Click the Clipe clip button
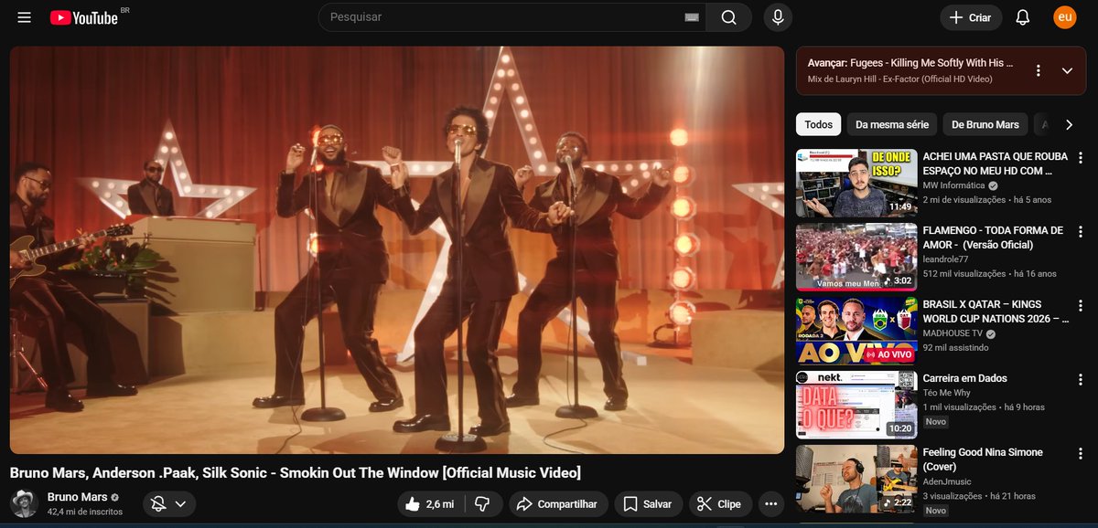The image size is (1098, 528). (x=719, y=503)
